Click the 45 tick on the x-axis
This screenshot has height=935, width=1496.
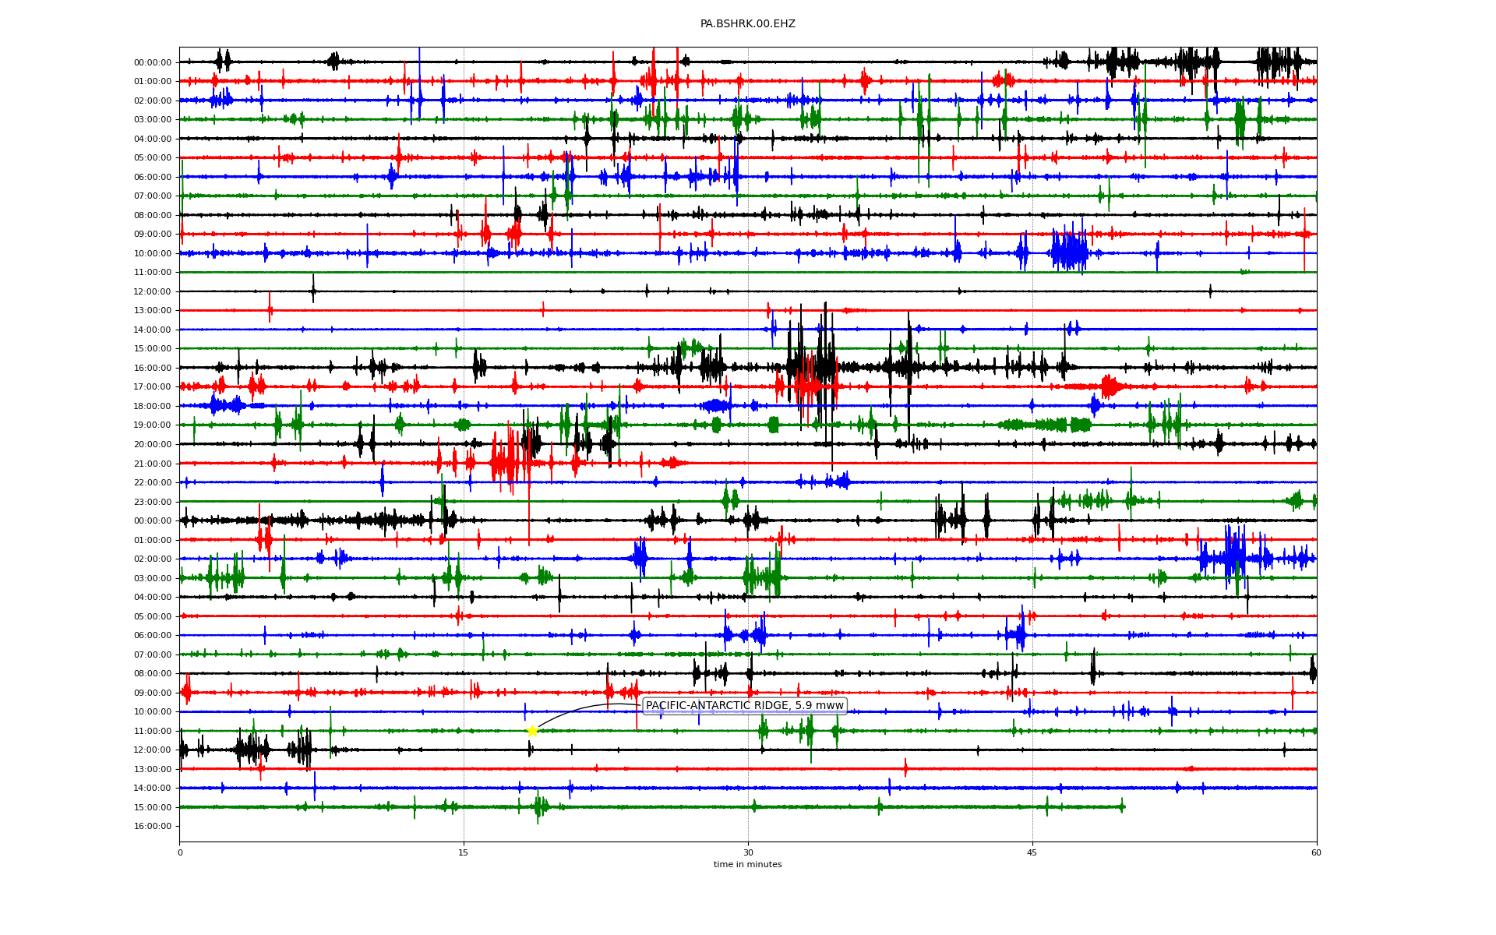(x=1032, y=852)
